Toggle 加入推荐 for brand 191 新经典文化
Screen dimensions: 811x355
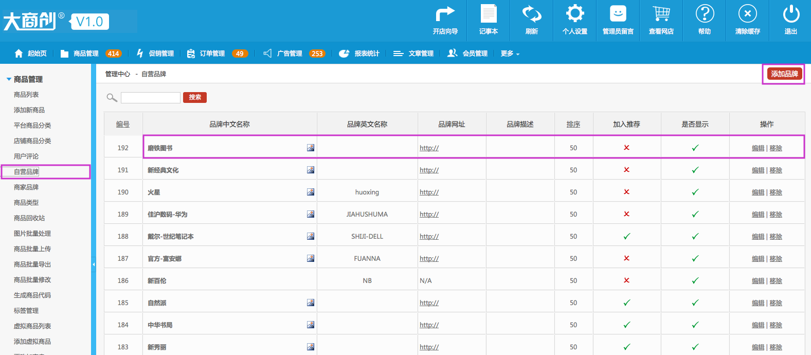pos(626,170)
